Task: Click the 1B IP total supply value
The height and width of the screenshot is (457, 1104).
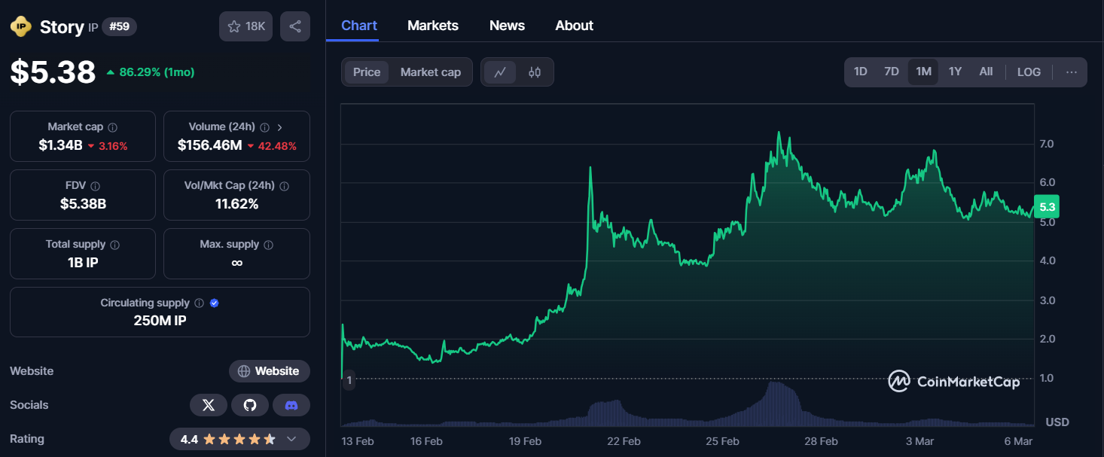Action: click(83, 263)
